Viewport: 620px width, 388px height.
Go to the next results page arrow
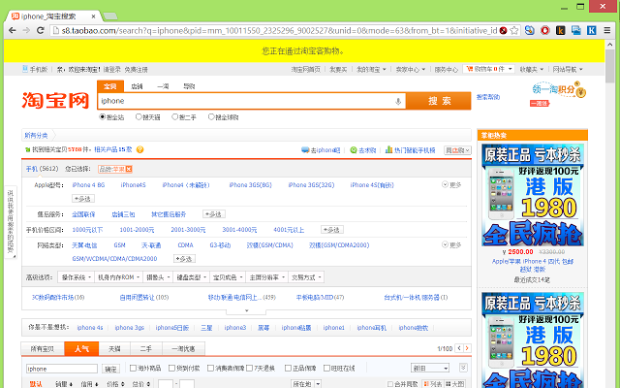(x=467, y=348)
